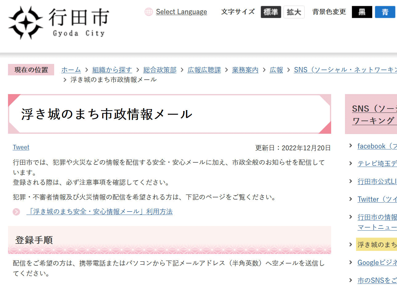Click the Gyoda City logo
The height and width of the screenshot is (285, 397).
coord(58,23)
